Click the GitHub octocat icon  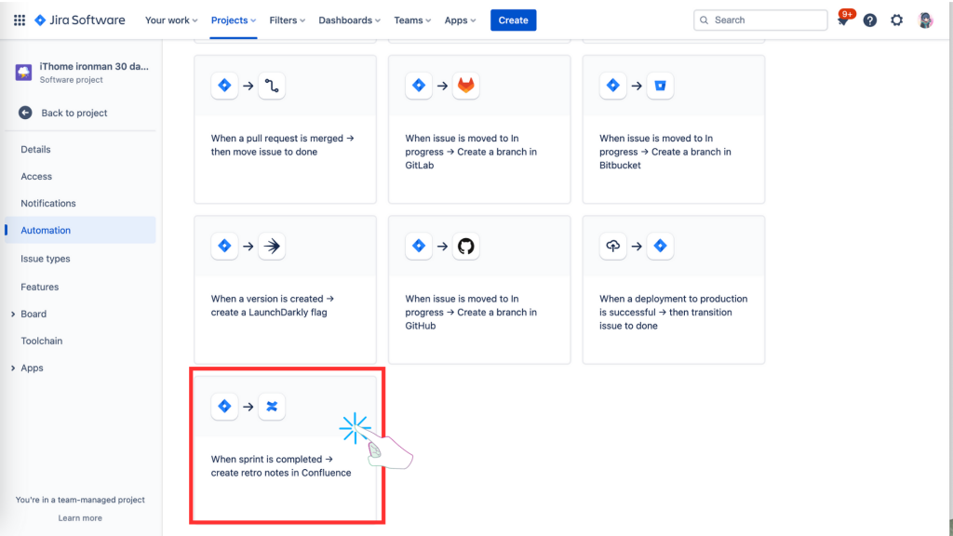point(465,246)
